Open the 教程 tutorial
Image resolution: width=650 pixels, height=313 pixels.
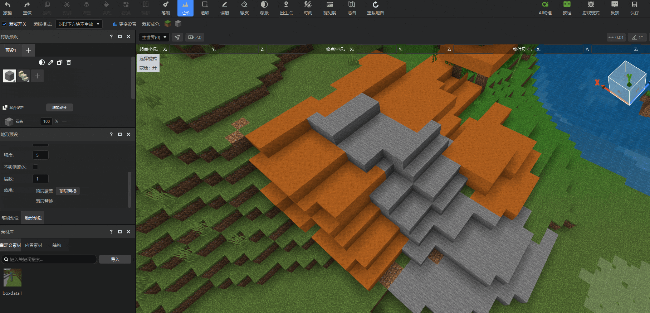point(567,8)
